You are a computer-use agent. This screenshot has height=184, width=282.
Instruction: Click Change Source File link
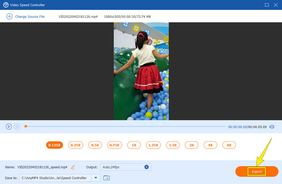pyautogui.click(x=30, y=16)
